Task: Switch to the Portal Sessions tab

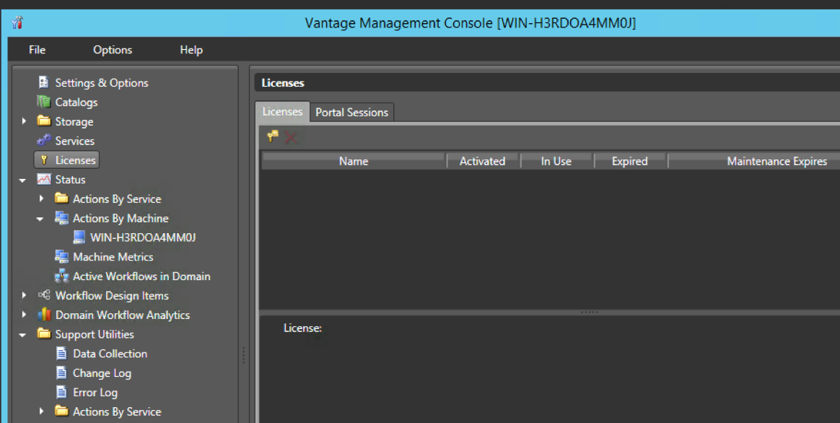Action: (x=352, y=113)
